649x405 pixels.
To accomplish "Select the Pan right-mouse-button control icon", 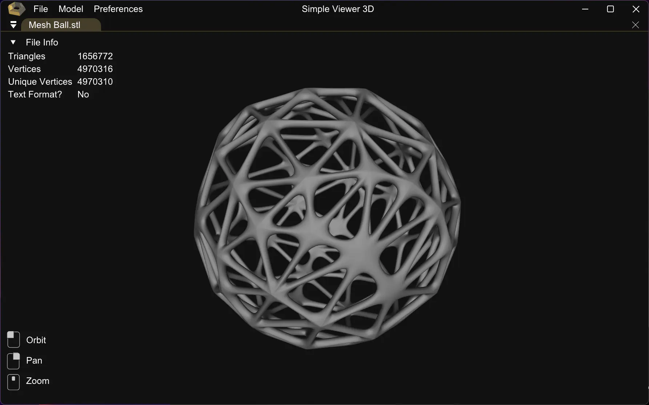I will coord(13,361).
